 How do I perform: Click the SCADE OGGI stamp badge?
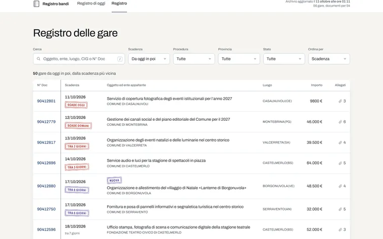click(x=76, y=105)
